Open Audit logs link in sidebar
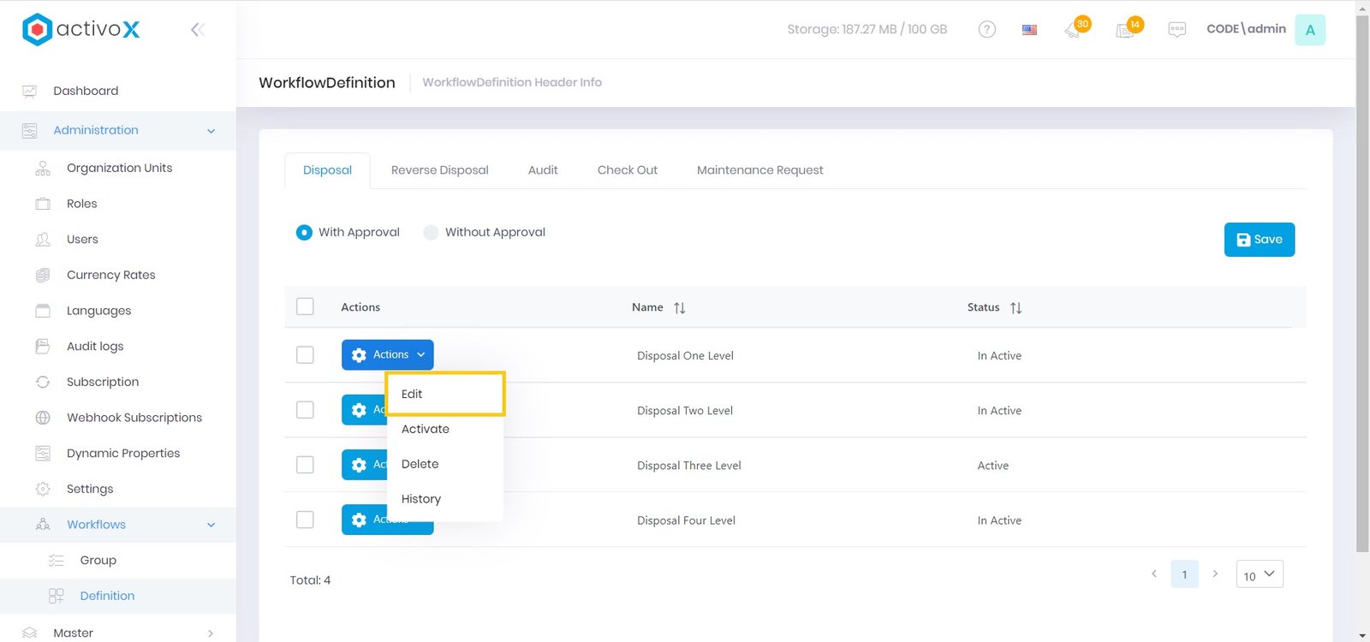Viewport: 1370px width, 642px height. click(95, 347)
